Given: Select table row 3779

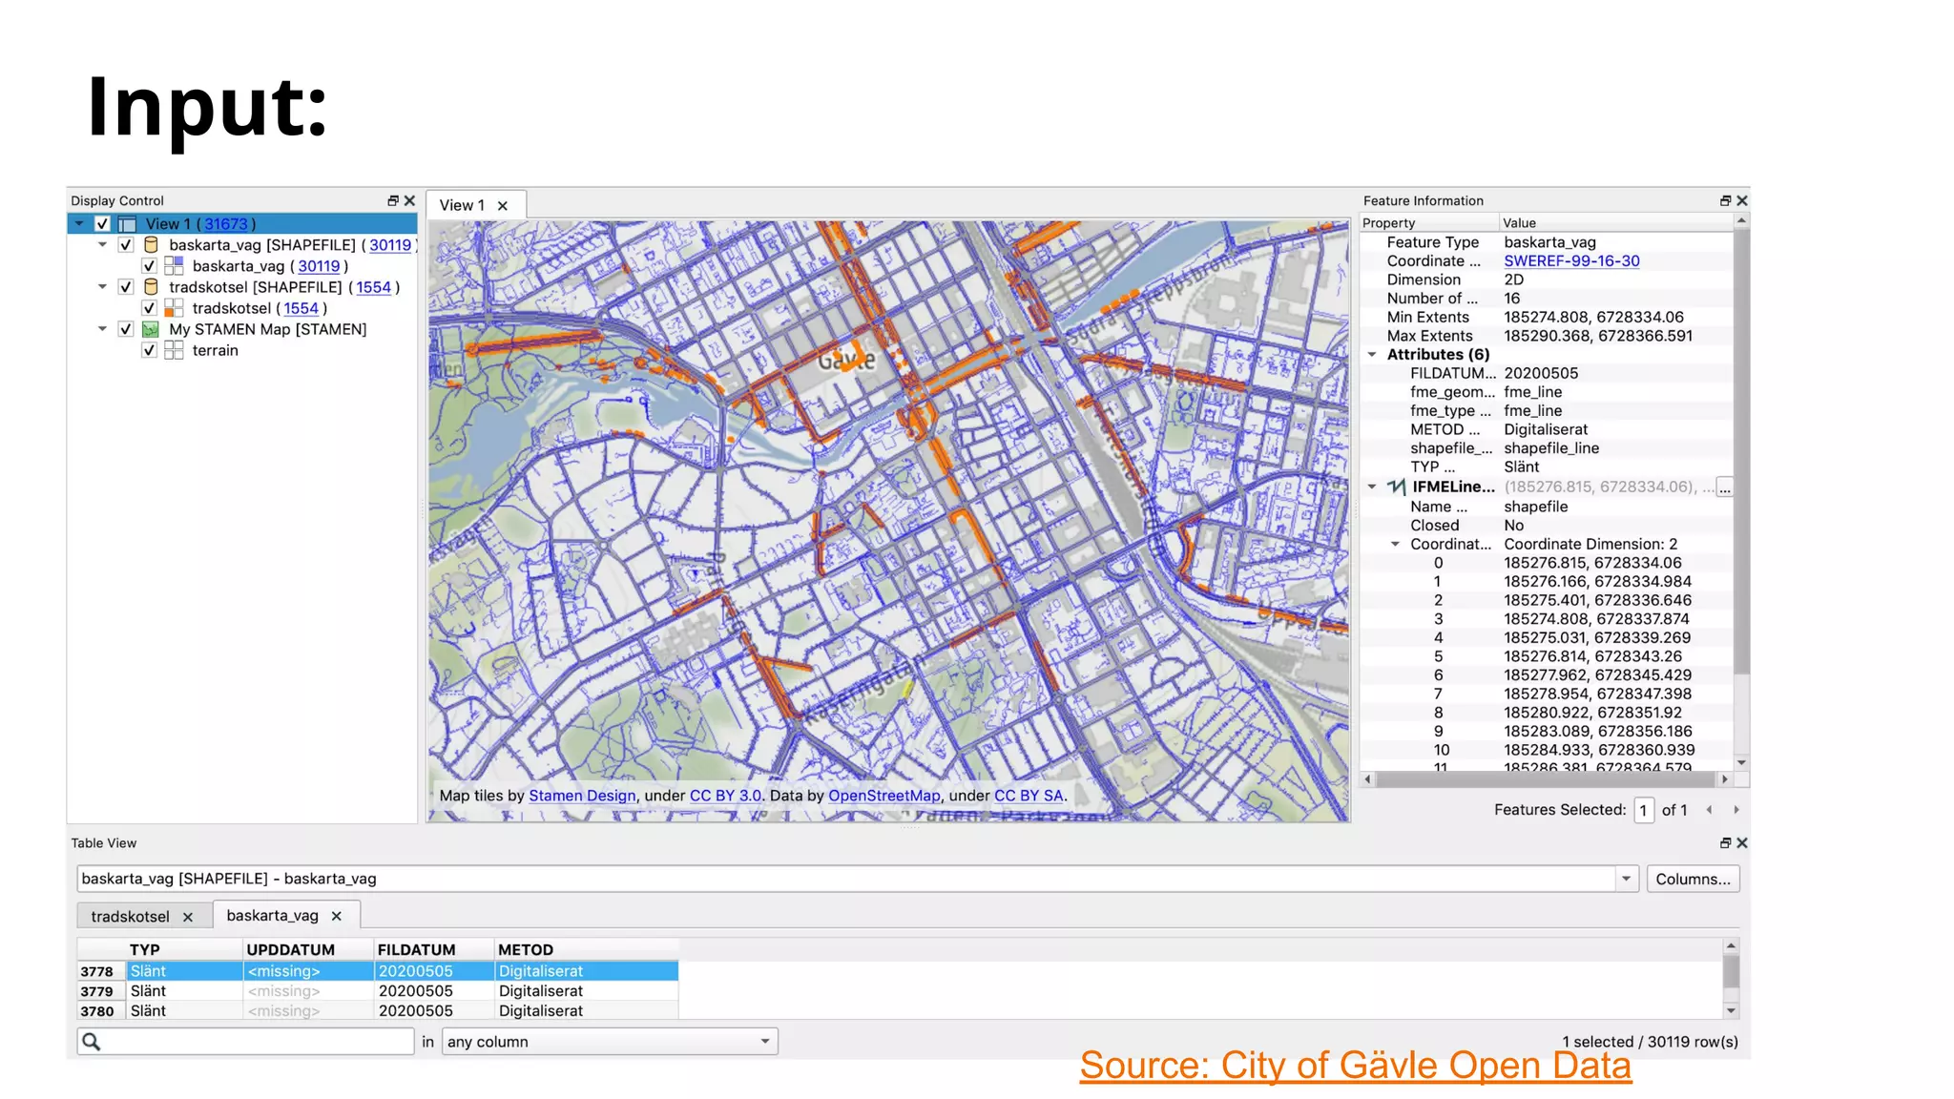Looking at the screenshot, I should coord(378,991).
